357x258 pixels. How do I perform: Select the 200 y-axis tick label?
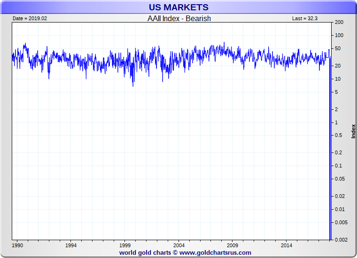click(339, 23)
